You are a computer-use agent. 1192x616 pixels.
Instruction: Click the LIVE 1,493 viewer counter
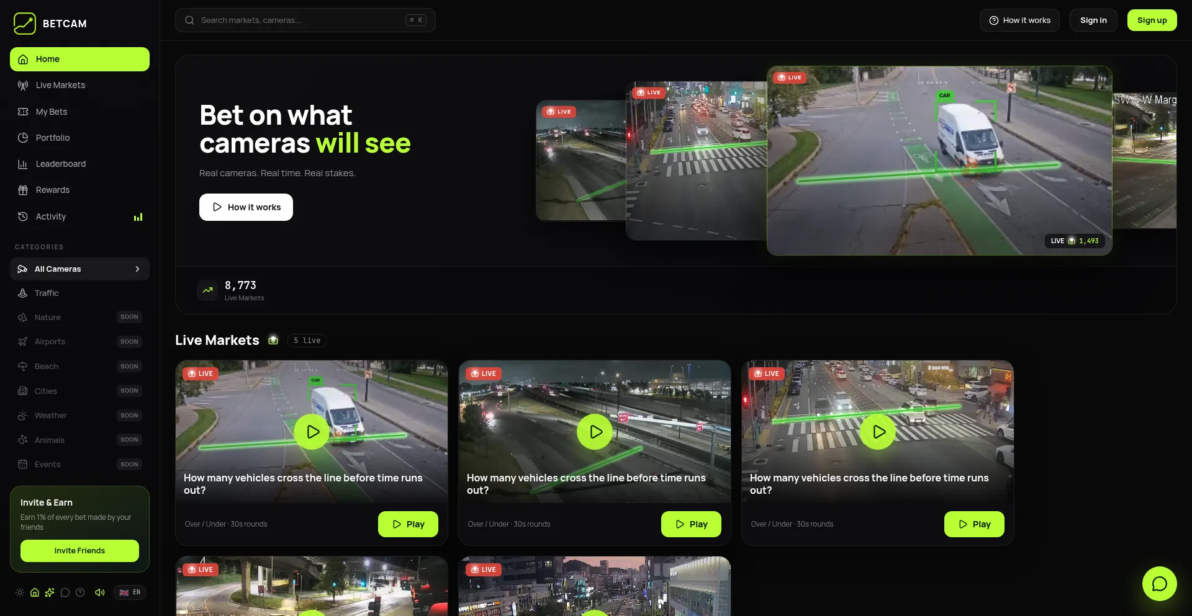[1075, 241]
